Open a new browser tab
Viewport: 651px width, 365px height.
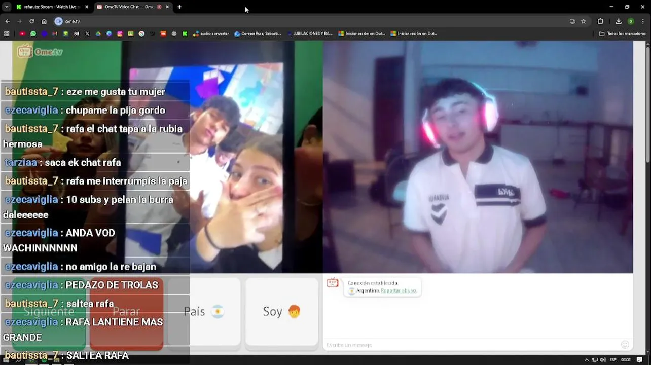179,7
